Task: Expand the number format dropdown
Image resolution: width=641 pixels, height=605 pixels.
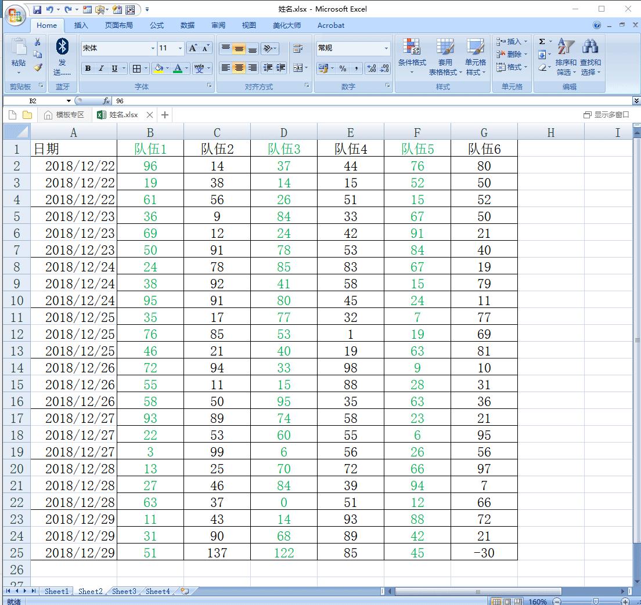Action: tap(386, 49)
